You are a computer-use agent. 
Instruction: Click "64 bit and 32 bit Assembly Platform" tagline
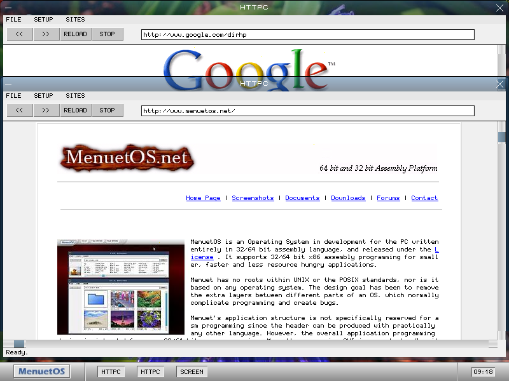pos(378,168)
